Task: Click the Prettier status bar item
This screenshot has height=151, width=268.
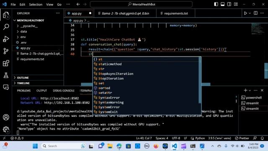Action: point(242,138)
